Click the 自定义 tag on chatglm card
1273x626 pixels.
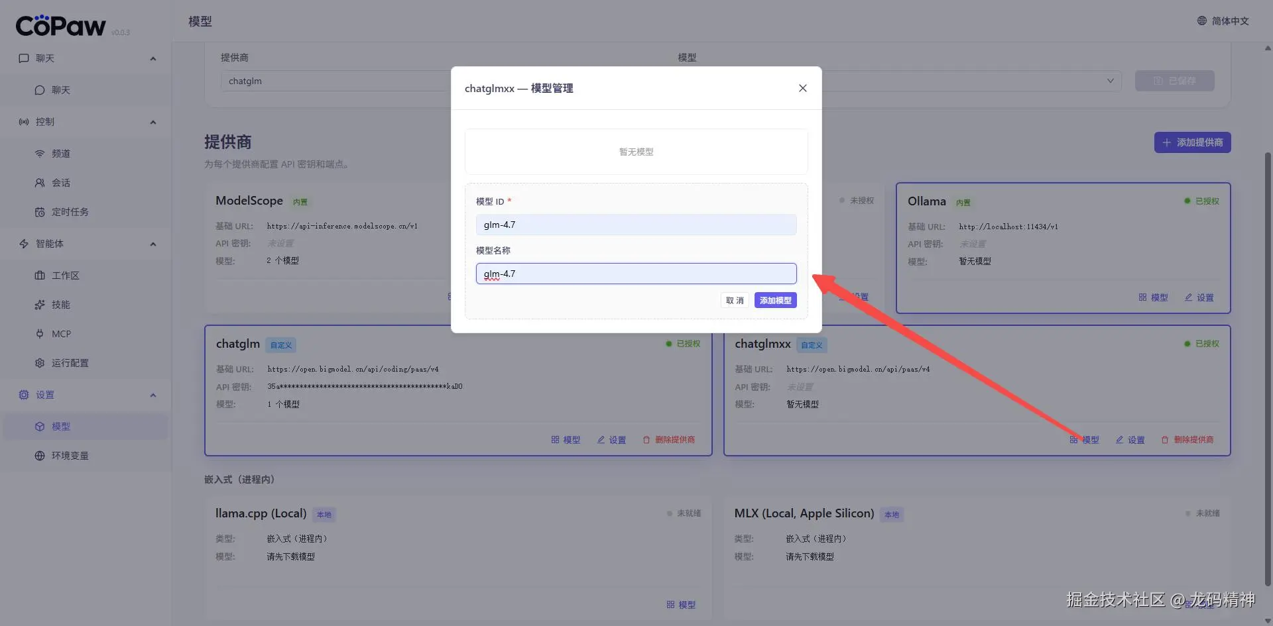[281, 345]
